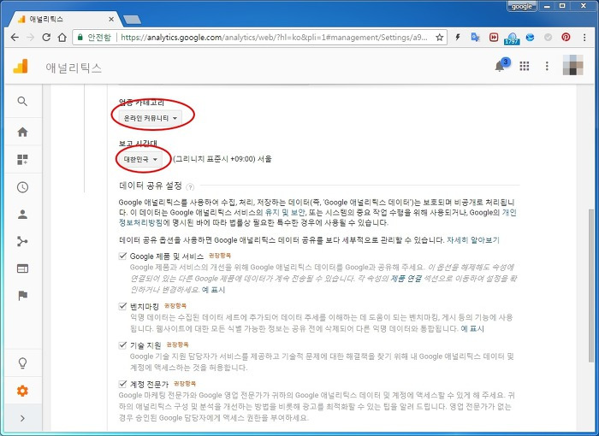
Task: Click the lightning bolt extension icon
Action: click(457, 37)
